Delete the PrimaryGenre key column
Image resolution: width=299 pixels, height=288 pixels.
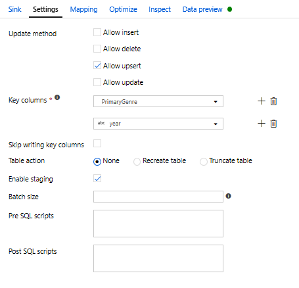click(273, 101)
